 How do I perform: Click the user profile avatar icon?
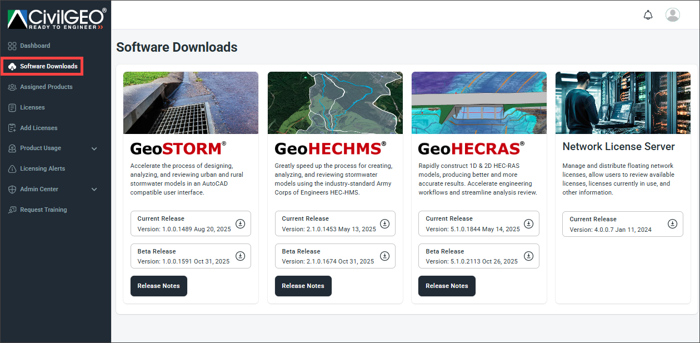(672, 14)
